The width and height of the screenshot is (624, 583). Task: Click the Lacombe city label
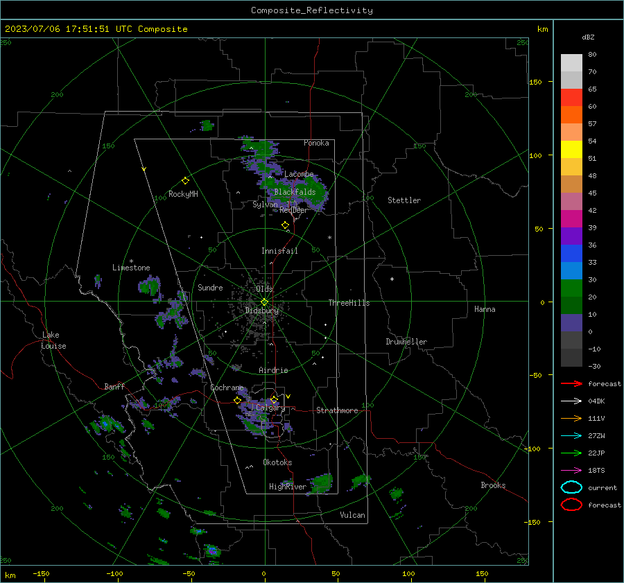pos(299,174)
